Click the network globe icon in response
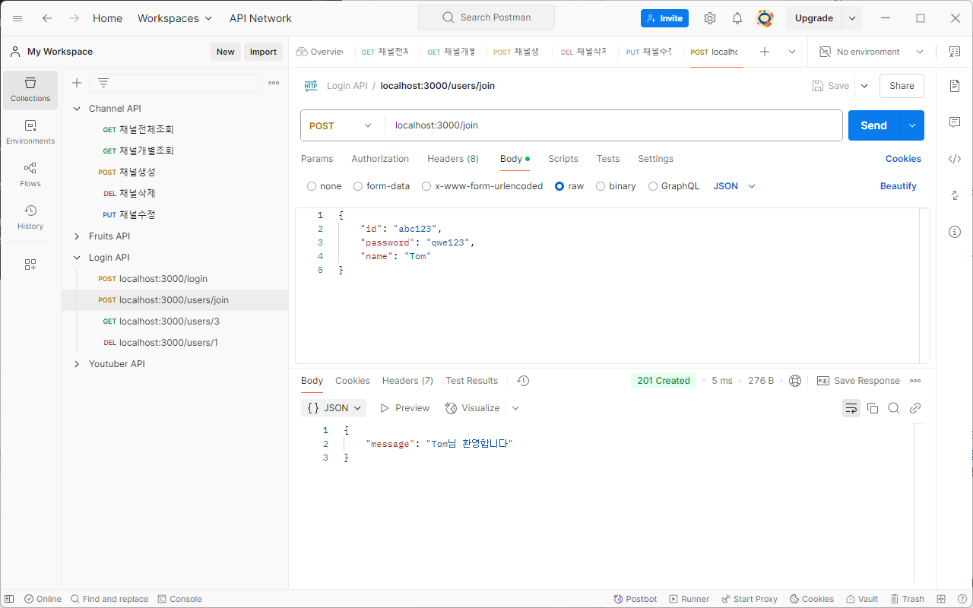This screenshot has width=973, height=608. 795,381
